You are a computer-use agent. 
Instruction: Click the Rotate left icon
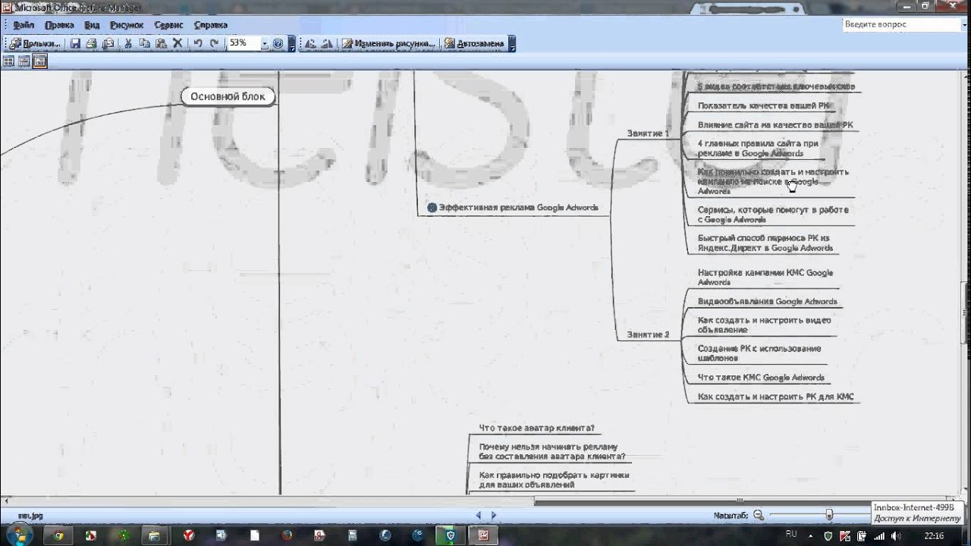[310, 44]
